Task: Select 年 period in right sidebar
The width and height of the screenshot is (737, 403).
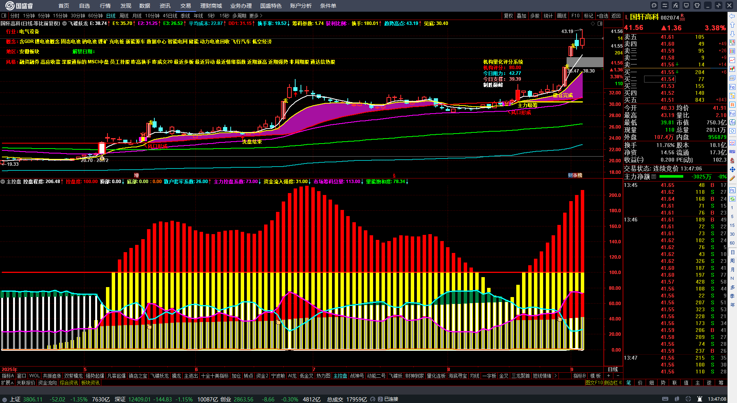Action: 732,305
